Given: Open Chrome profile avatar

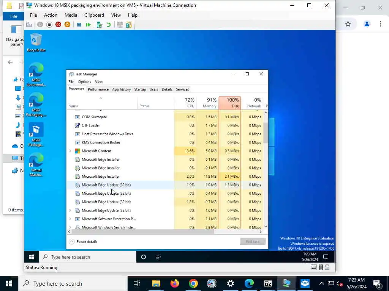Looking at the screenshot, I should tap(367, 24).
